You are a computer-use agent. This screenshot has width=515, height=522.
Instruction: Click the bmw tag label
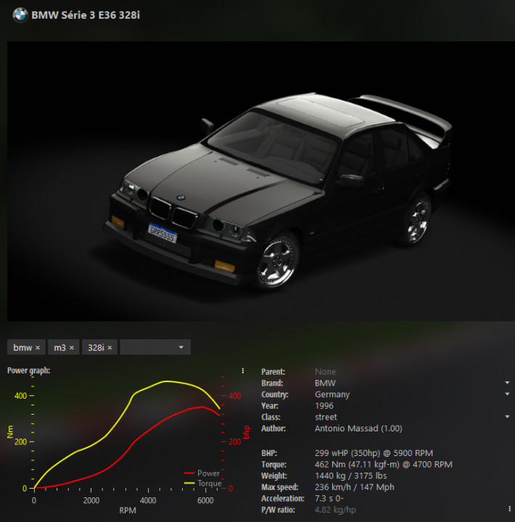point(22,347)
